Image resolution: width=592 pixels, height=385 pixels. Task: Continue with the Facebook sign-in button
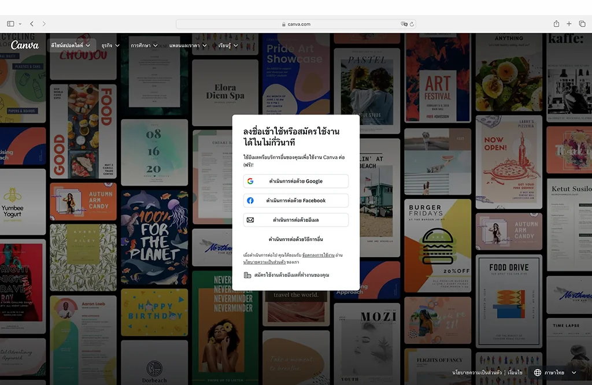click(x=295, y=201)
